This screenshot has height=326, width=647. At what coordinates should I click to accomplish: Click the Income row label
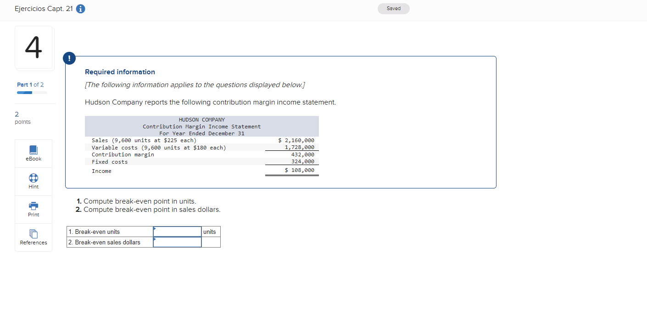[x=101, y=171]
